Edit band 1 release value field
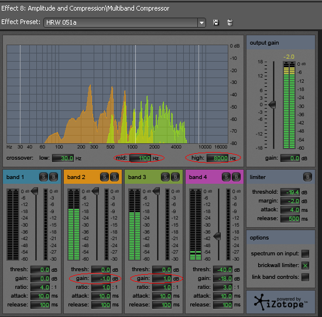The width and height of the screenshot is (322, 317). [x=40, y=305]
